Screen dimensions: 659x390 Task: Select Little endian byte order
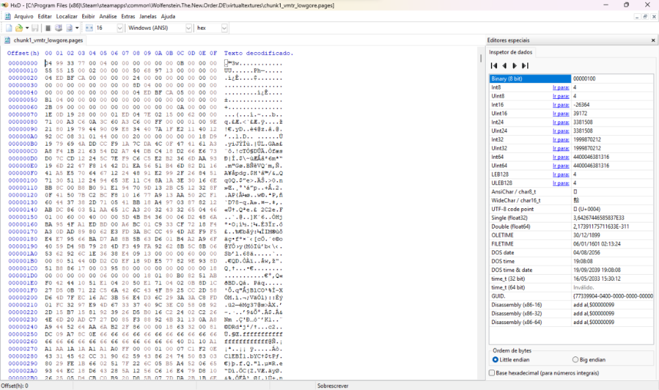tap(496, 360)
